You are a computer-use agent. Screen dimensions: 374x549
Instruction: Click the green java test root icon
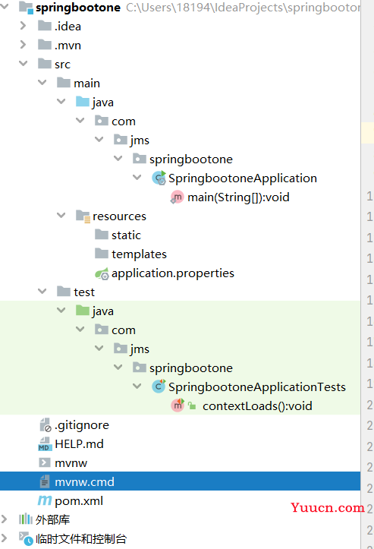(x=83, y=311)
